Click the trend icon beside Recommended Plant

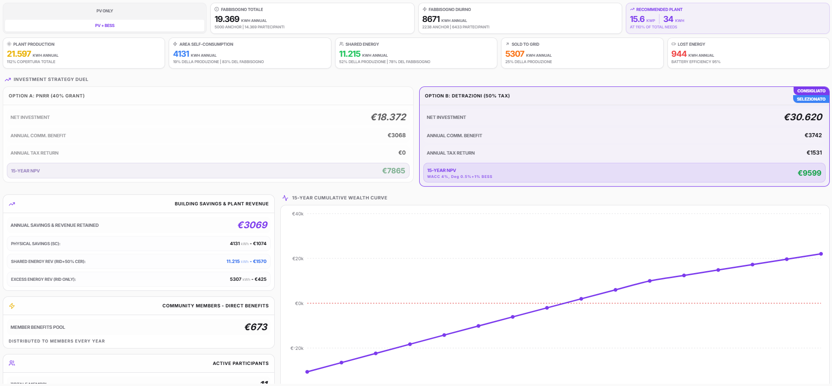click(x=632, y=9)
